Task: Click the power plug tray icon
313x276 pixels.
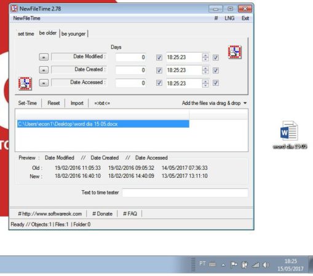Action: pos(244,265)
